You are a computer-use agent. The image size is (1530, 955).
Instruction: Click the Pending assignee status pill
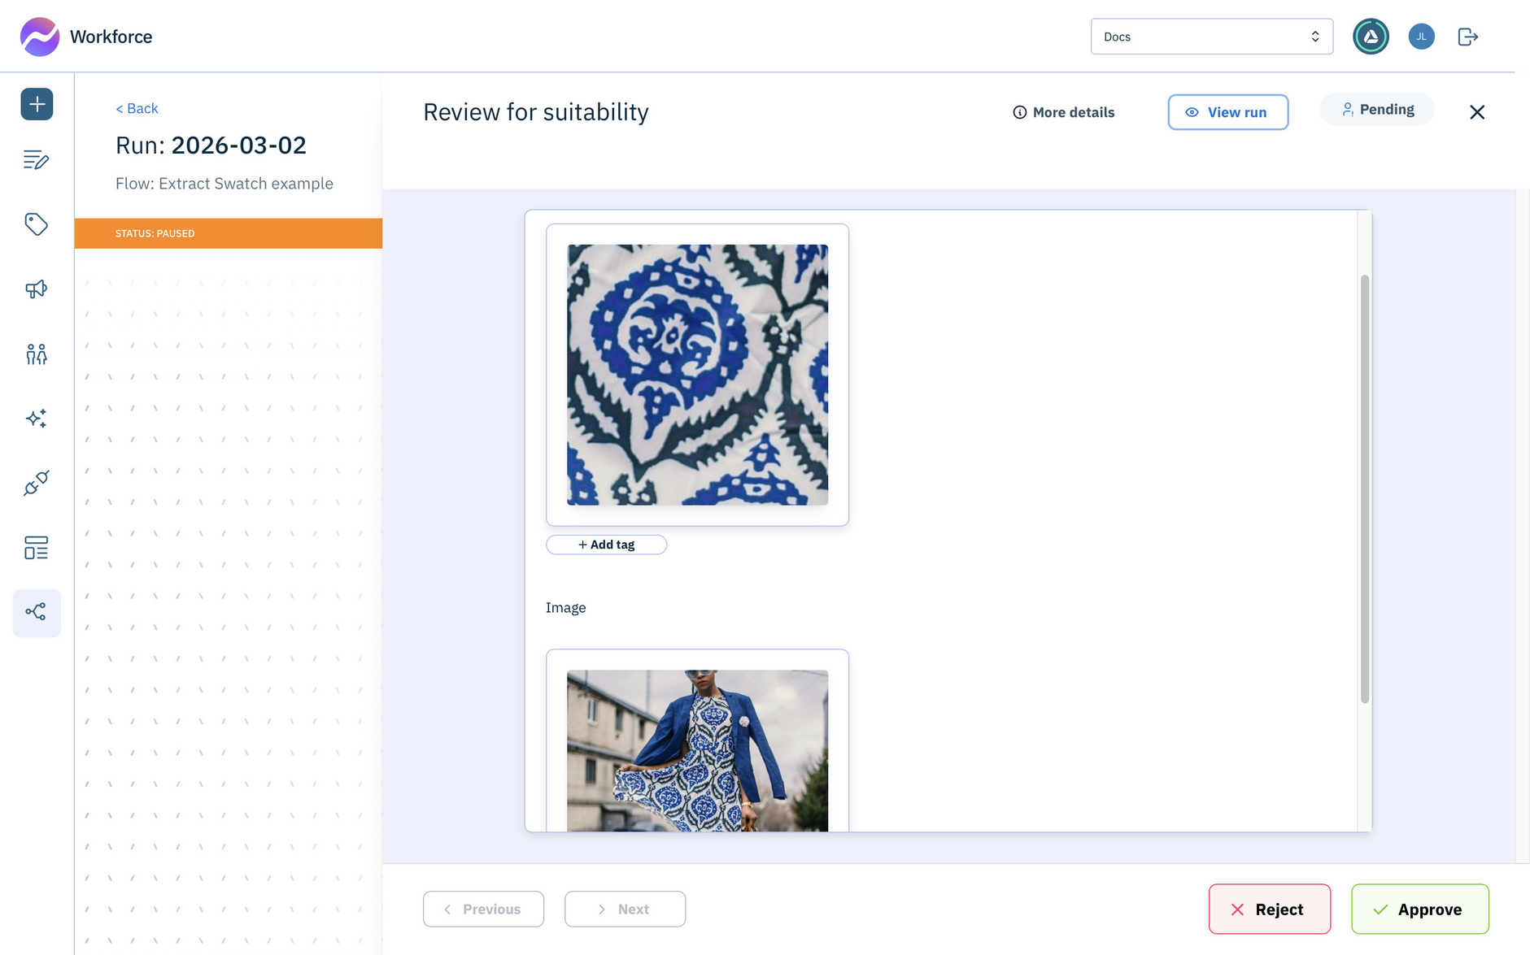click(1377, 110)
